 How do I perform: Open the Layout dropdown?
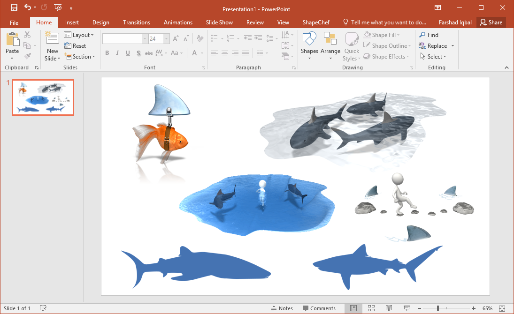pyautogui.click(x=79, y=35)
